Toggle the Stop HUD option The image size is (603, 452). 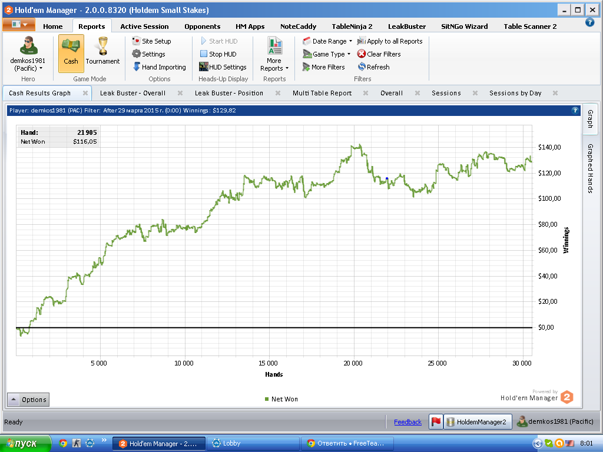pos(218,54)
